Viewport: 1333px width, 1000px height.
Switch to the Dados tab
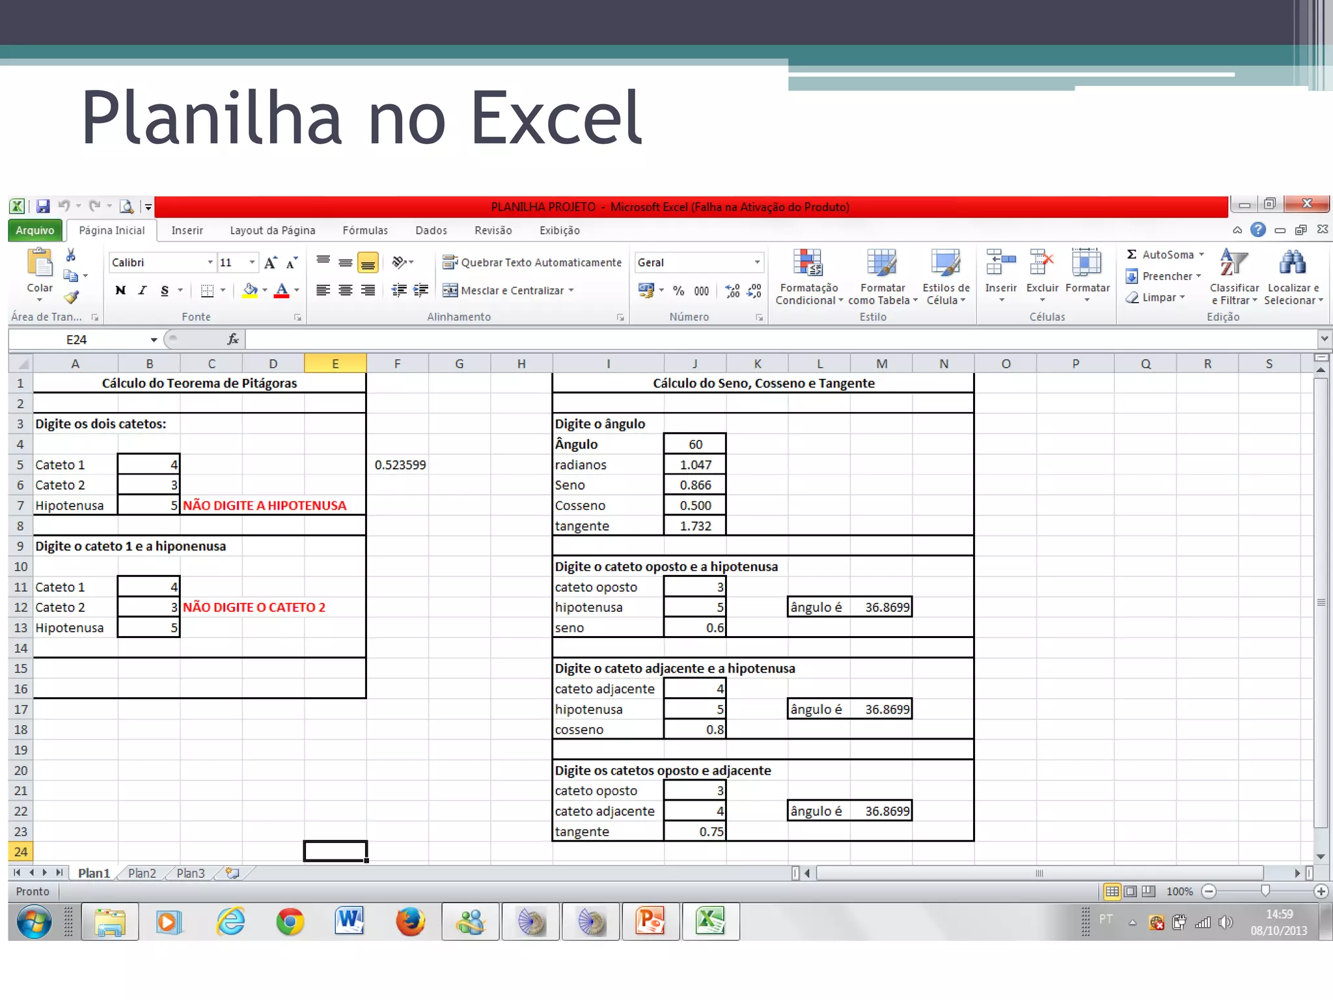tap(431, 230)
